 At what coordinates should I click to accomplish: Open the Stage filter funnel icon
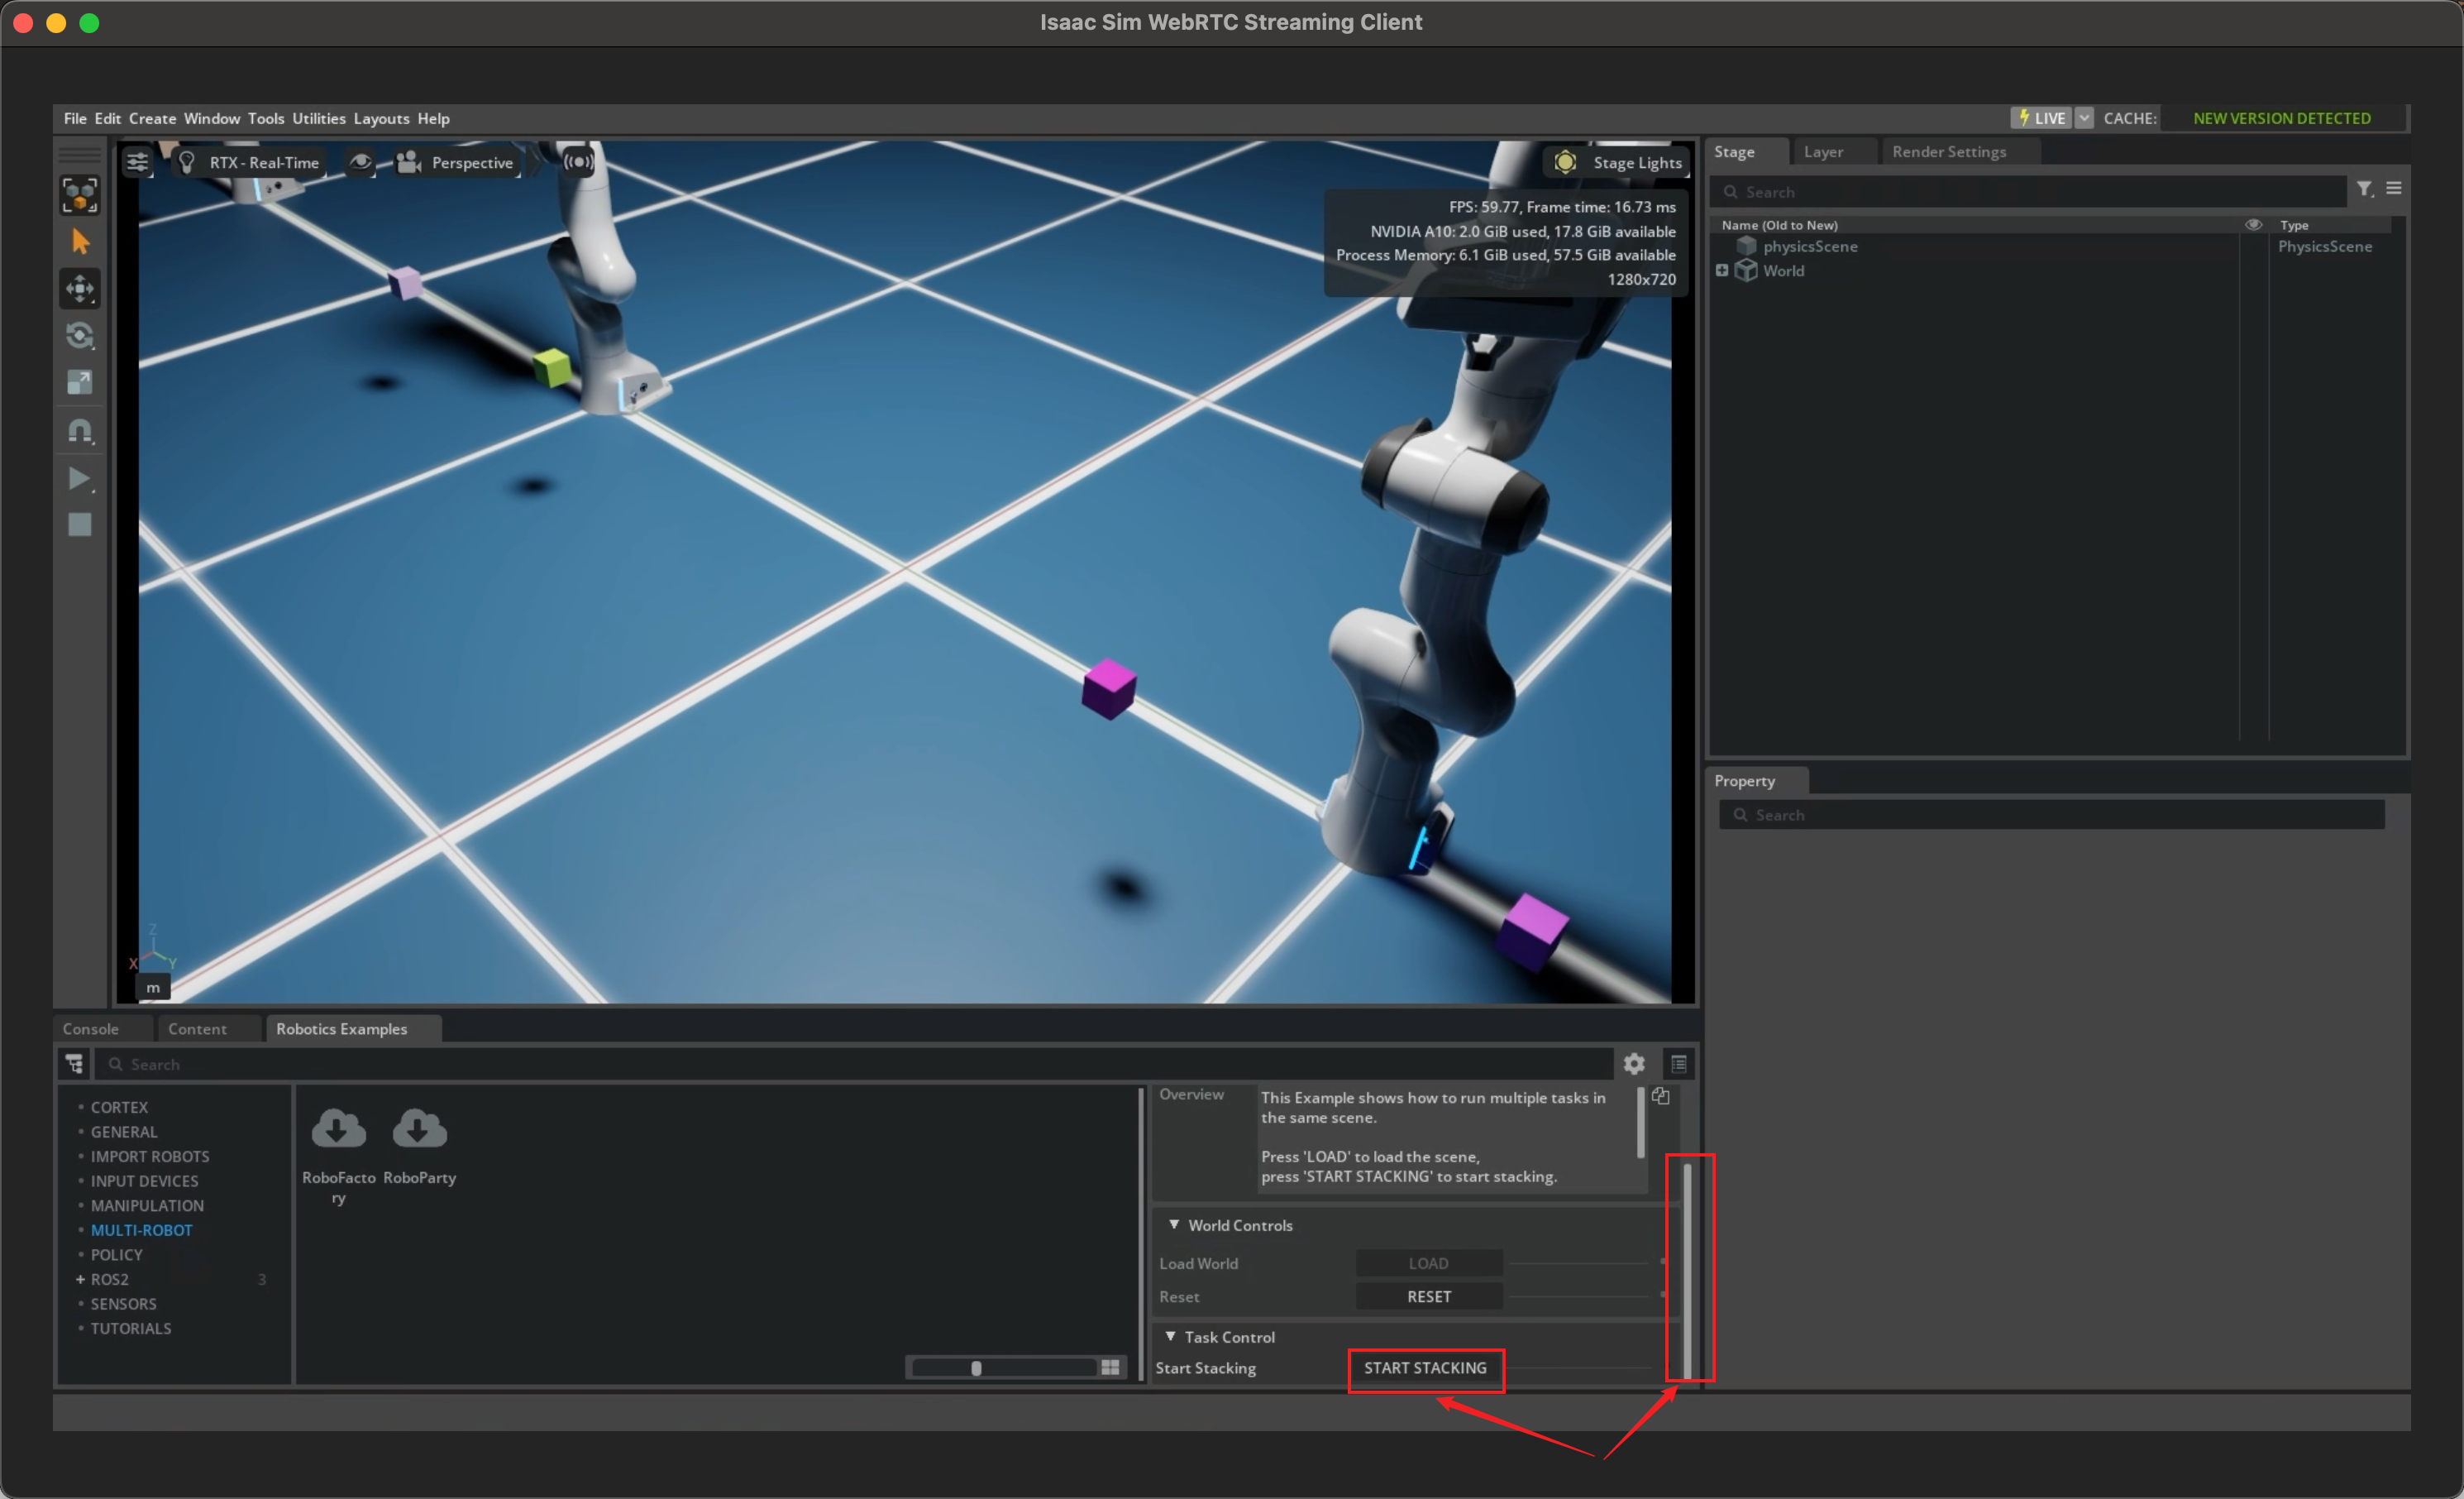pos(2364,189)
